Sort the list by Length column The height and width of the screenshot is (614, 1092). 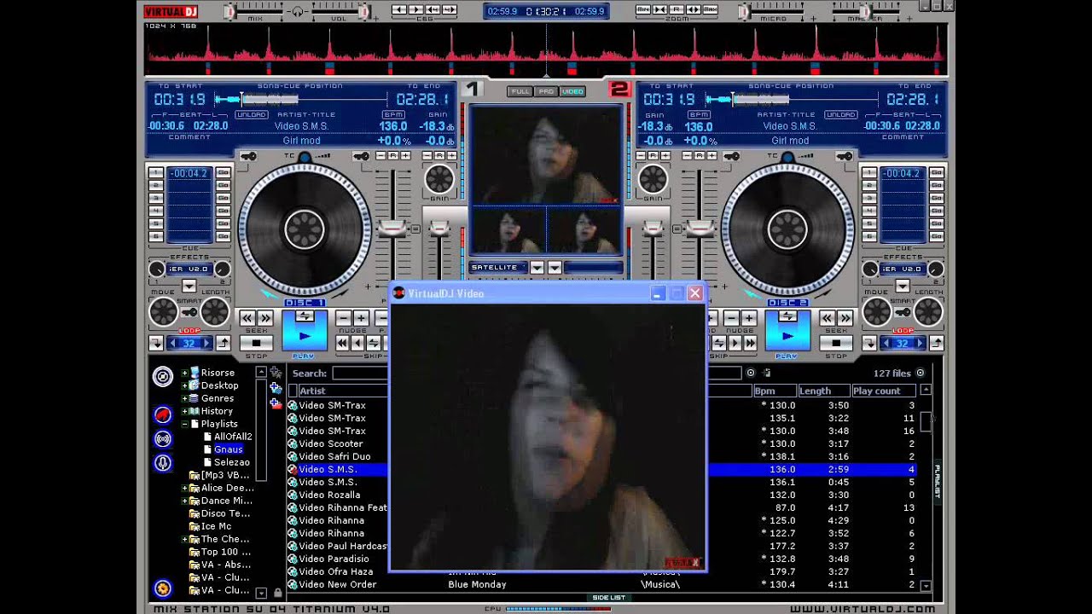(x=824, y=391)
